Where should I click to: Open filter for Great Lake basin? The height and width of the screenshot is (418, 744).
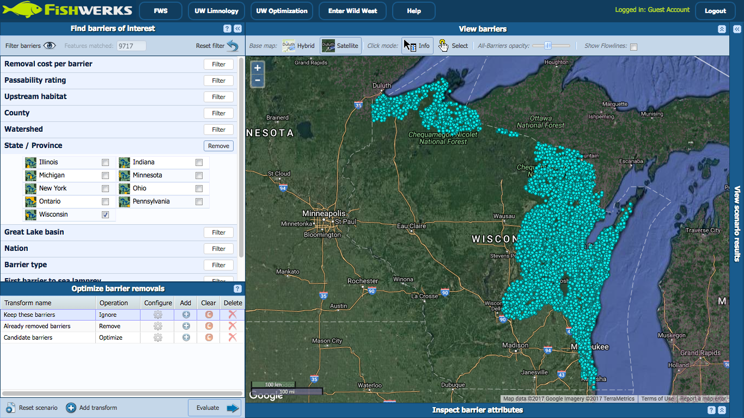219,232
